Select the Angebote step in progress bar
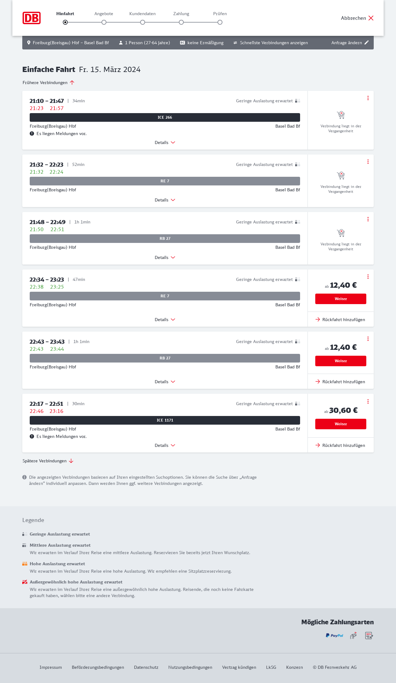 click(x=104, y=22)
